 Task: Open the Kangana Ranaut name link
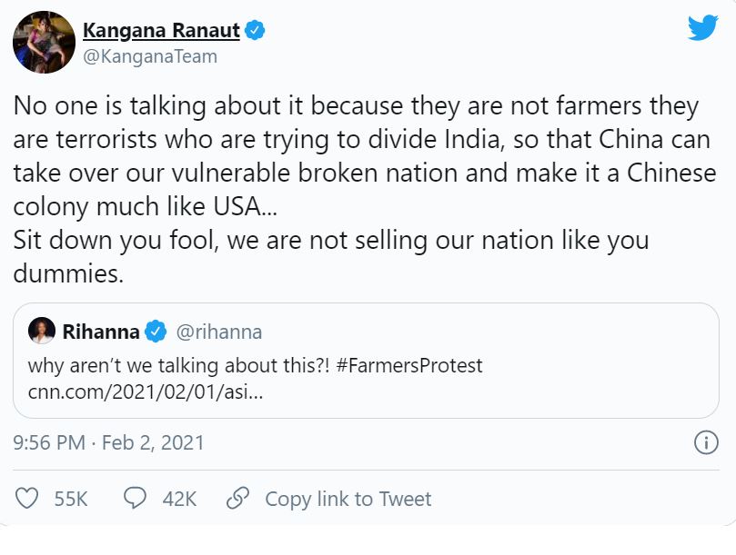[x=161, y=31]
